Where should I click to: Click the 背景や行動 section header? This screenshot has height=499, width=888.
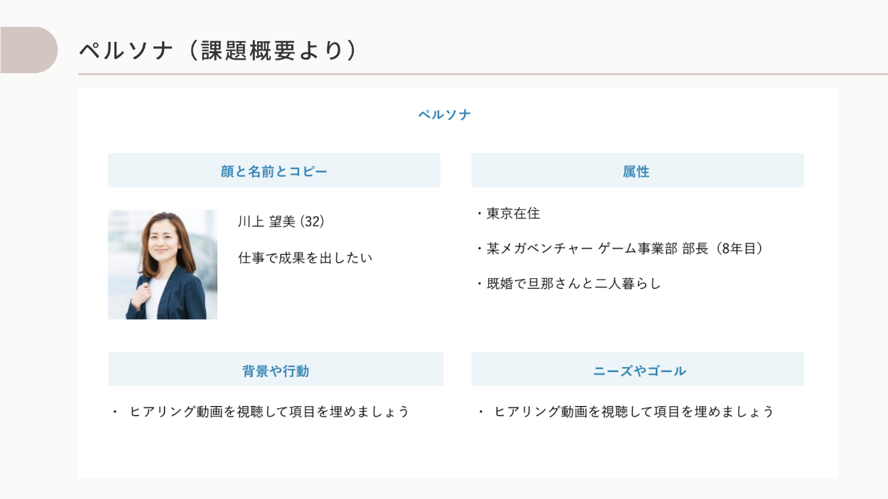[276, 371]
